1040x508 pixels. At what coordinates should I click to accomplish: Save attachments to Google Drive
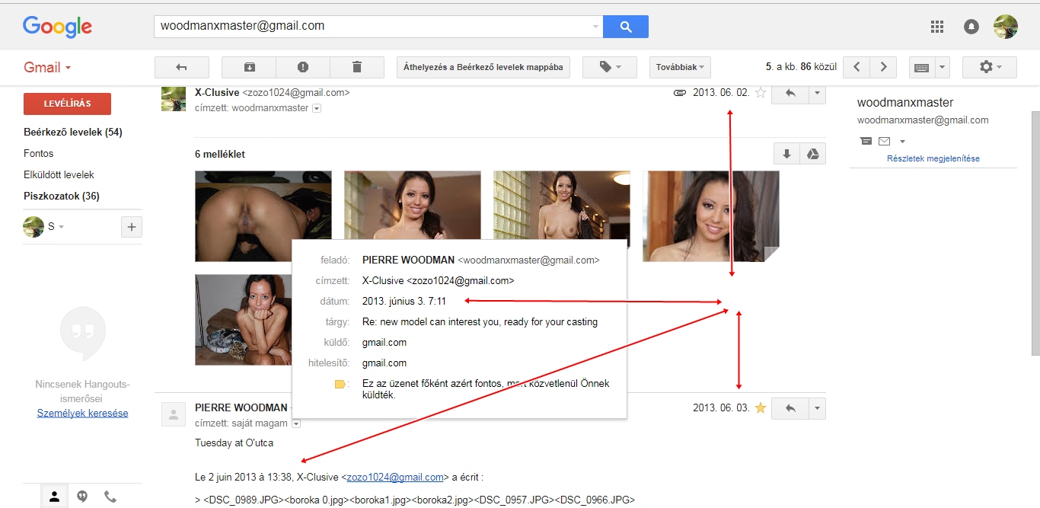[x=813, y=153]
